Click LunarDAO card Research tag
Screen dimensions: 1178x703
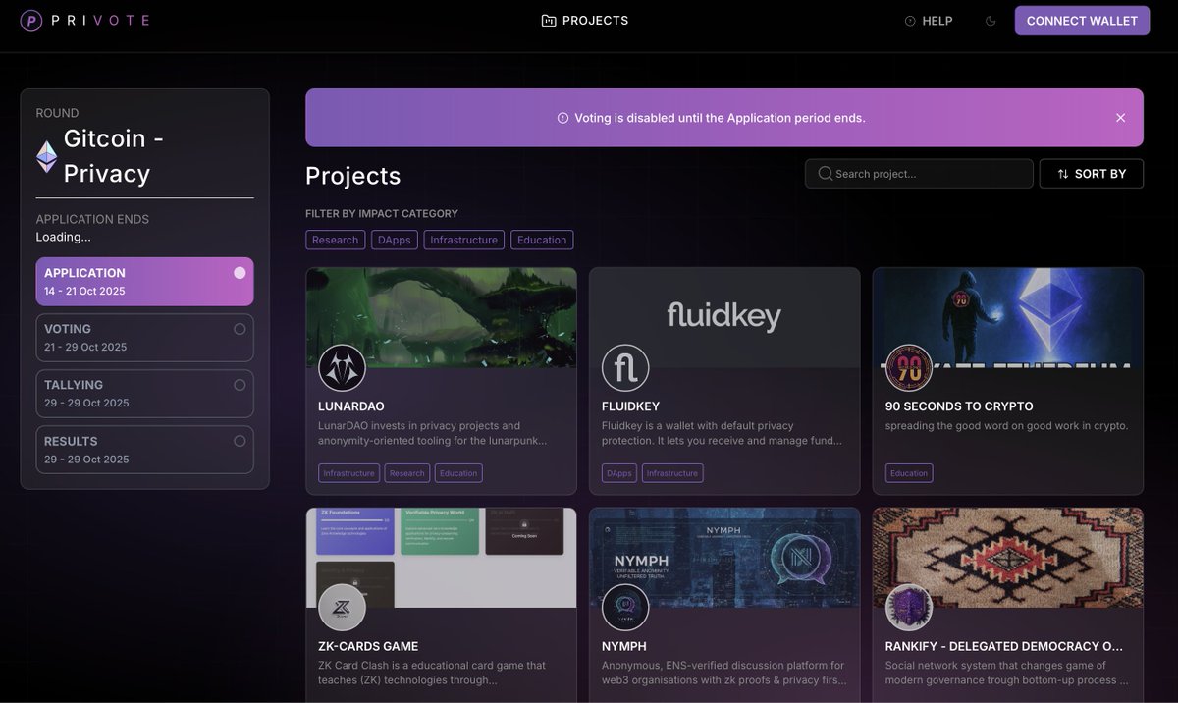pyautogui.click(x=406, y=473)
